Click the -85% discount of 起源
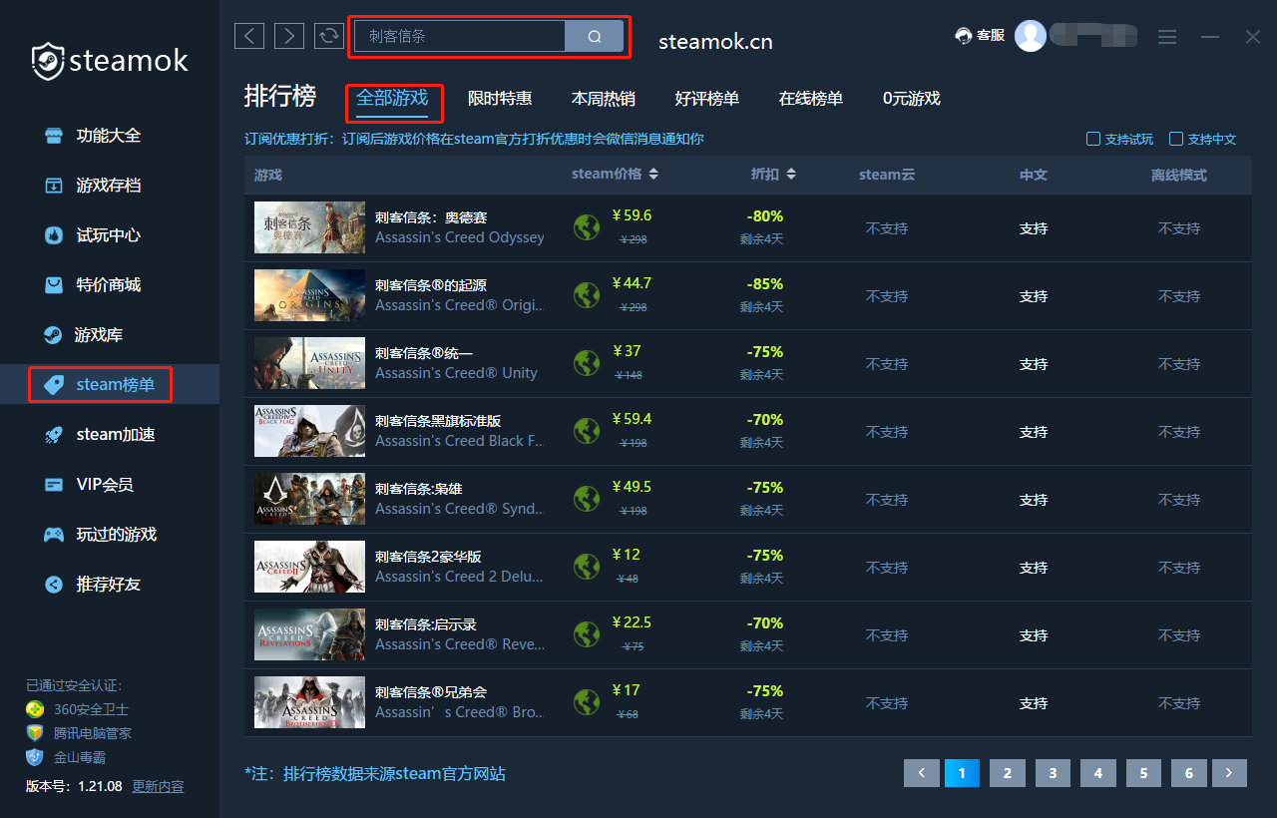This screenshot has width=1277, height=818. (764, 284)
